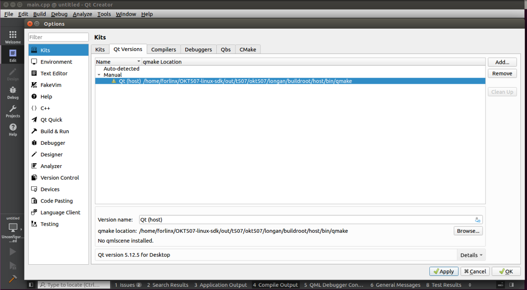The width and height of the screenshot is (527, 290).
Task: Open Build & Run options category
Action: click(54, 131)
